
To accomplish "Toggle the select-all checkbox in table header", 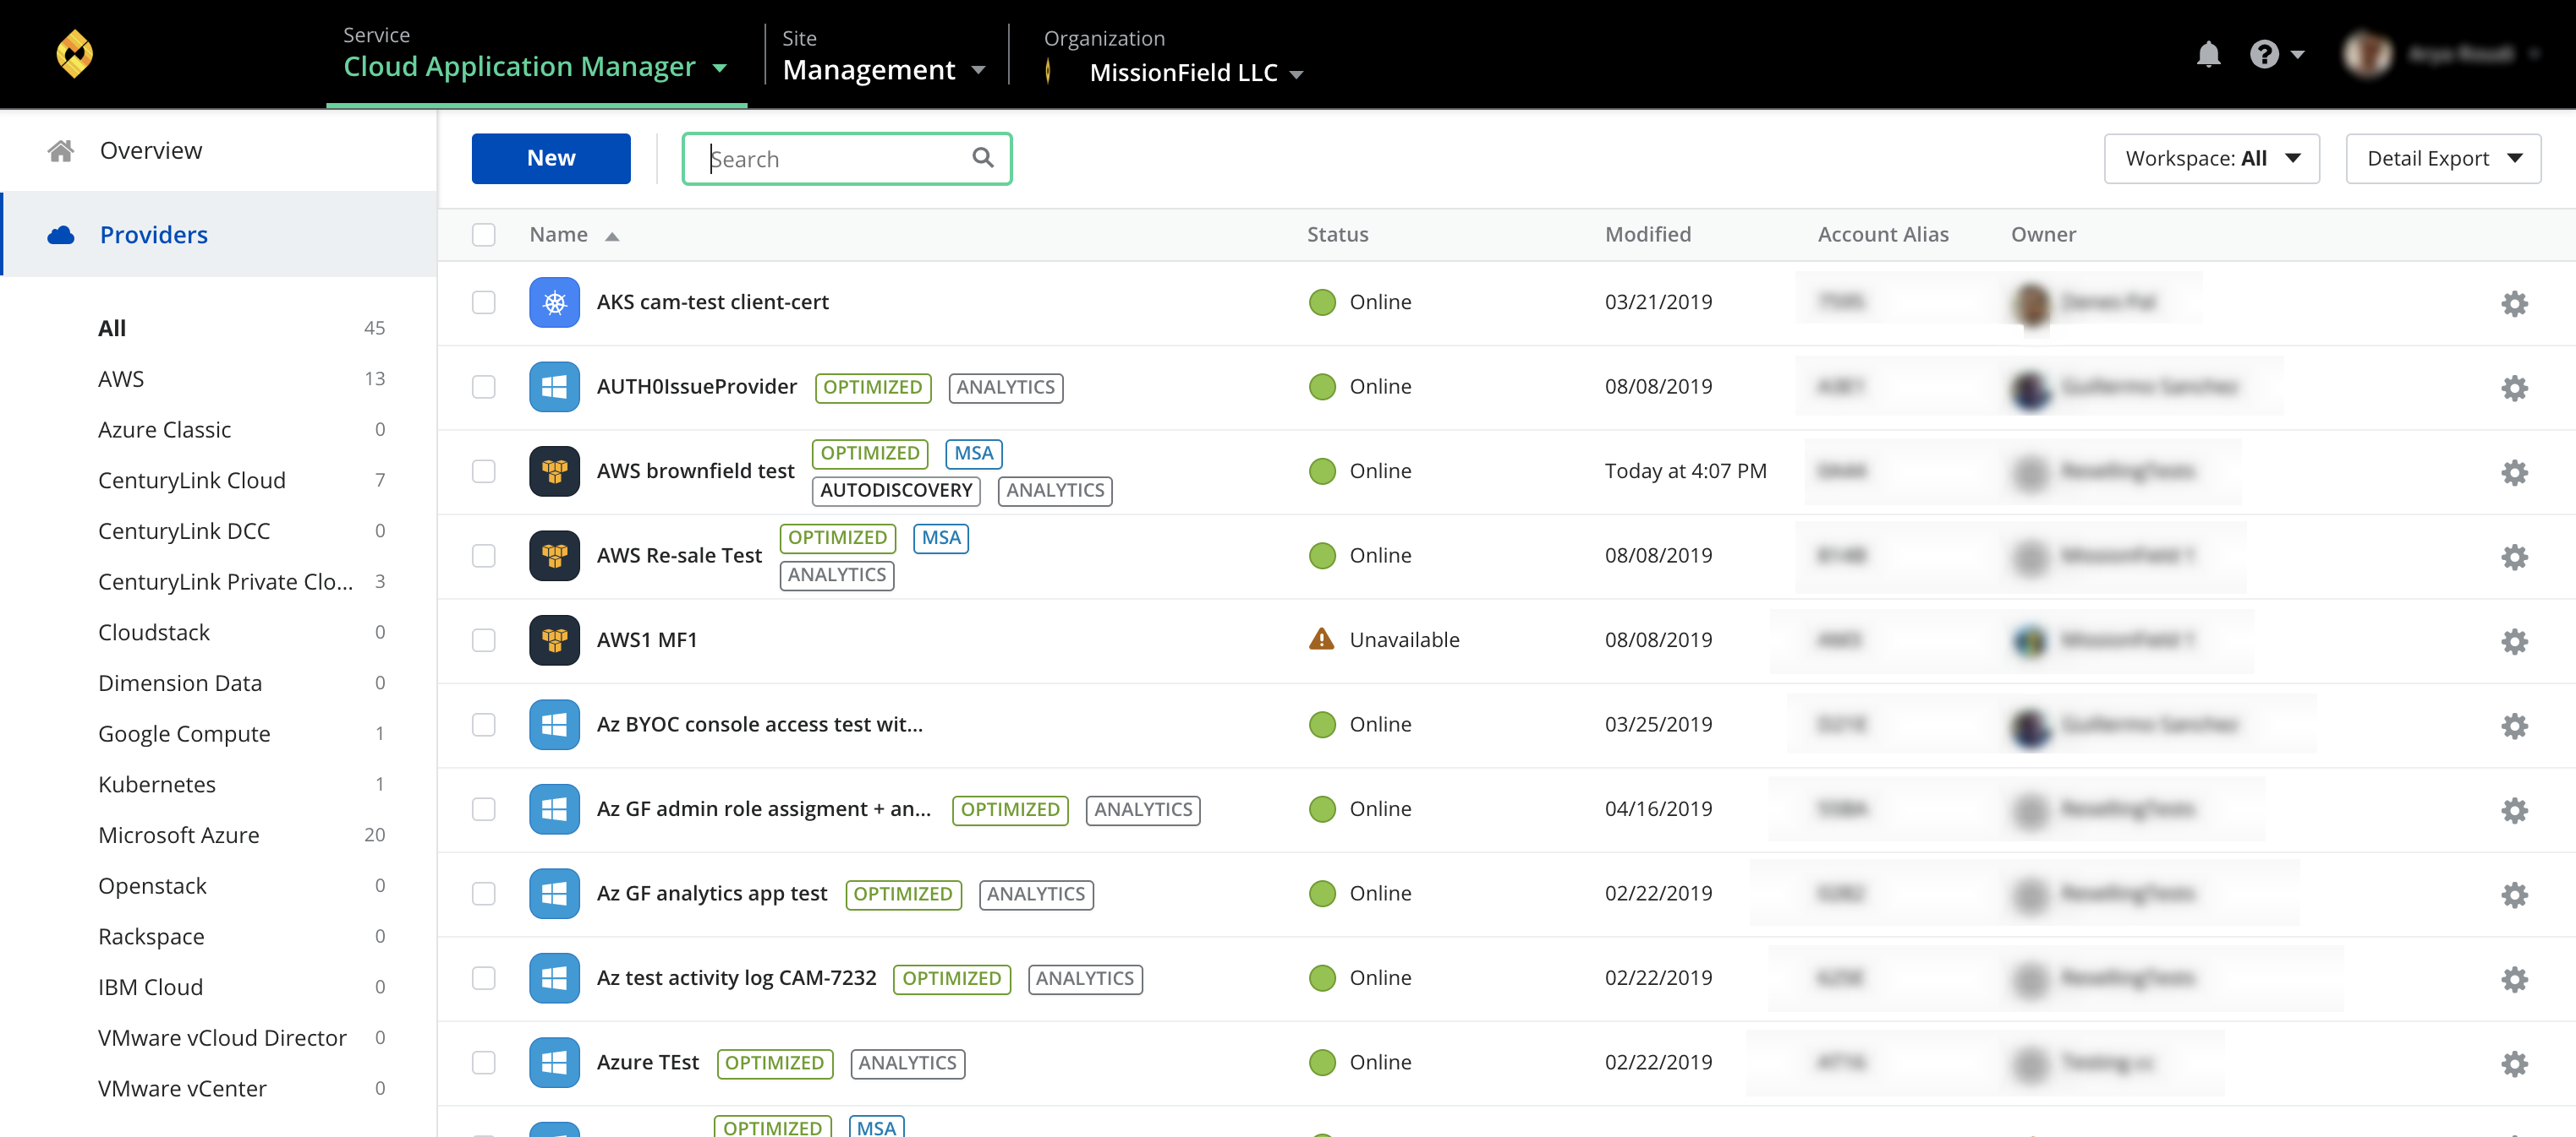I will [484, 235].
